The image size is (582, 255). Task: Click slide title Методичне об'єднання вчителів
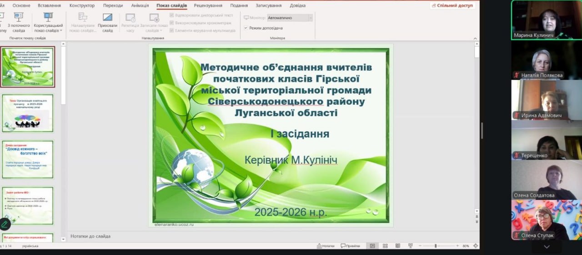tap(286, 90)
